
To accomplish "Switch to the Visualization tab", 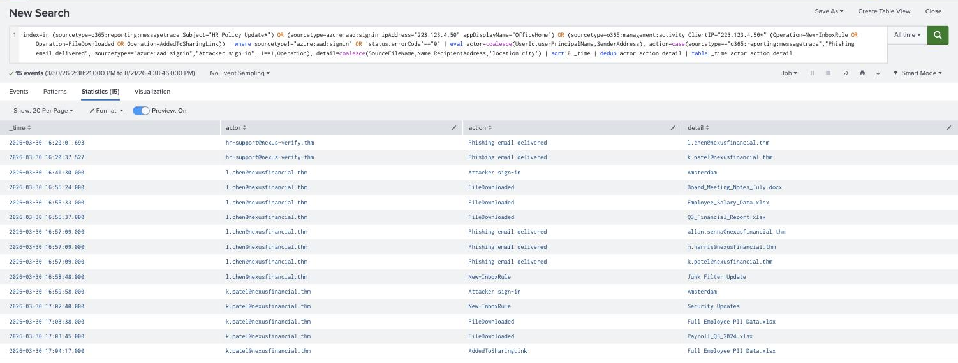I will point(152,92).
